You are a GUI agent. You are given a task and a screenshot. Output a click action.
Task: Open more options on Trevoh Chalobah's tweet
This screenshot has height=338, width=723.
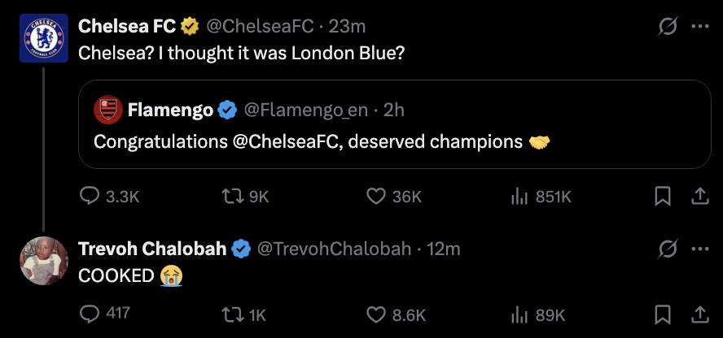pyautogui.click(x=699, y=249)
